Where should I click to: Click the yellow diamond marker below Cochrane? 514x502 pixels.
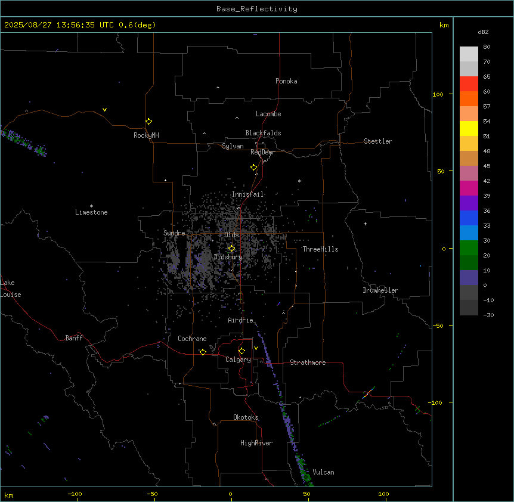click(203, 352)
